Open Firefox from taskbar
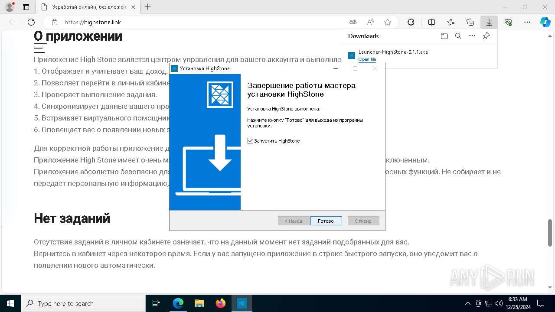Image resolution: width=555 pixels, height=312 pixels. tap(221, 303)
